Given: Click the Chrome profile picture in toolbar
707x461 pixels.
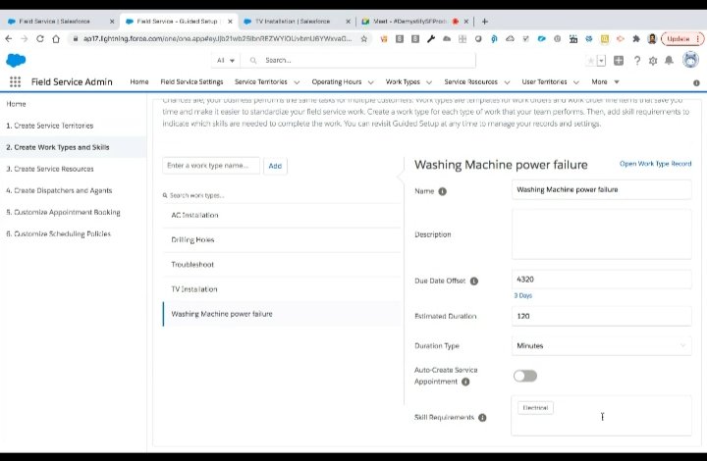Looking at the screenshot, I should click(x=652, y=38).
